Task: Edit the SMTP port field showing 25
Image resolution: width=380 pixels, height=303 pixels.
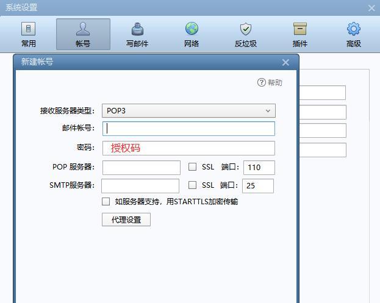Action: (258, 186)
